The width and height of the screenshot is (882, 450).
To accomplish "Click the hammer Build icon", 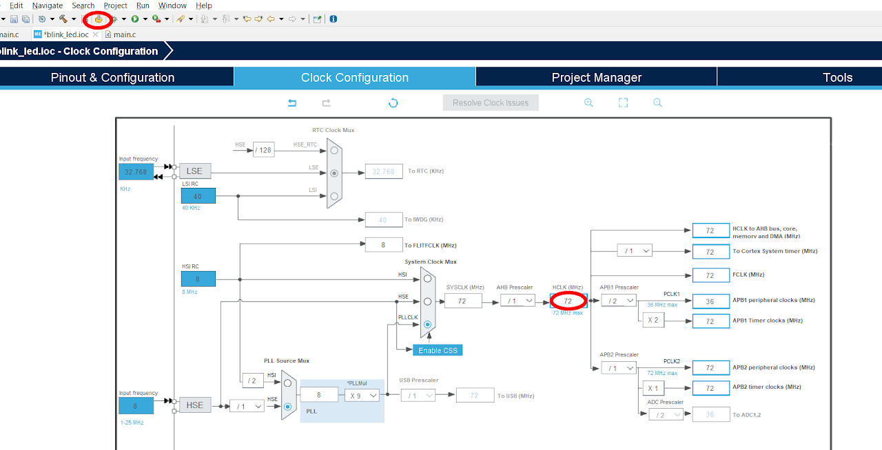I will coord(63,19).
